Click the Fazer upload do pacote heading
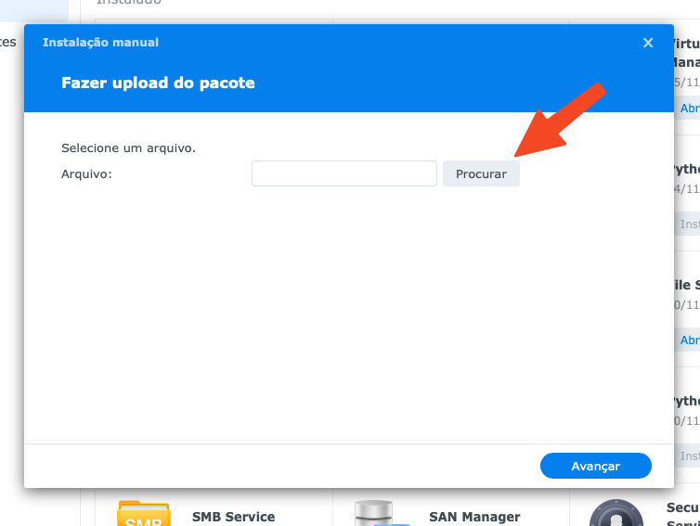 [158, 83]
